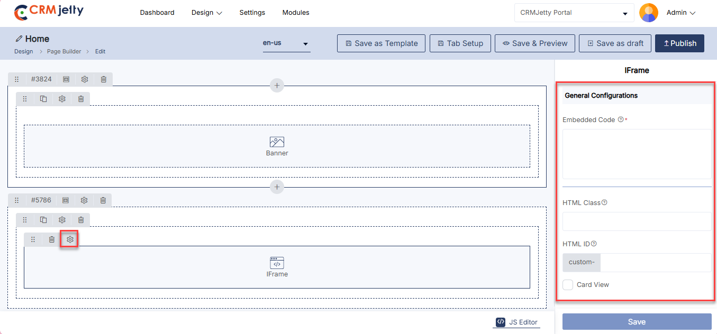This screenshot has width=717, height=334.
Task: Delete the IFrame widget using trash icon
Action: click(x=52, y=239)
